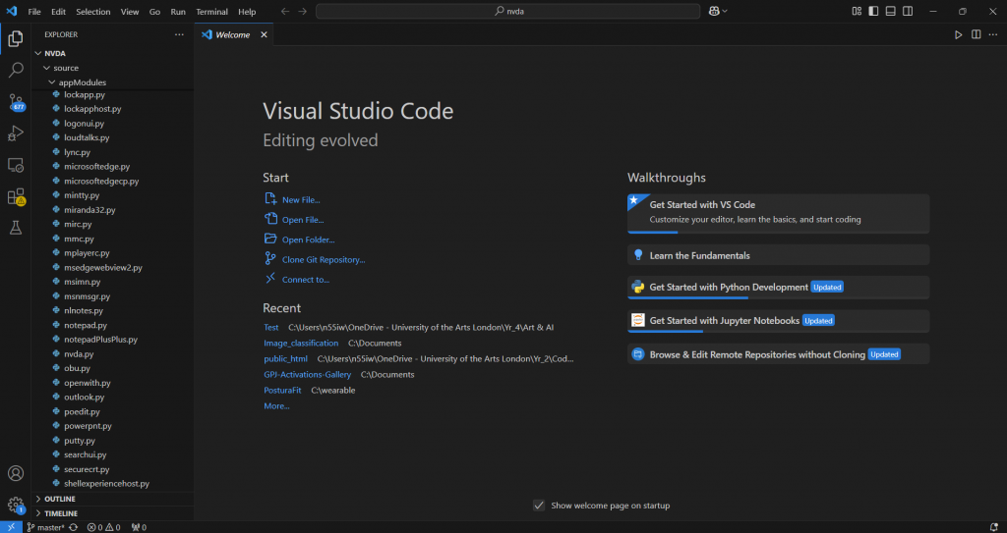Go forward with the right arrow
The width and height of the screenshot is (1007, 533).
[303, 12]
